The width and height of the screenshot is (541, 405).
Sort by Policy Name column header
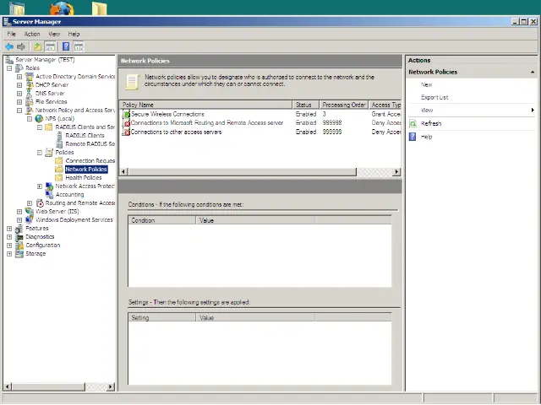206,105
